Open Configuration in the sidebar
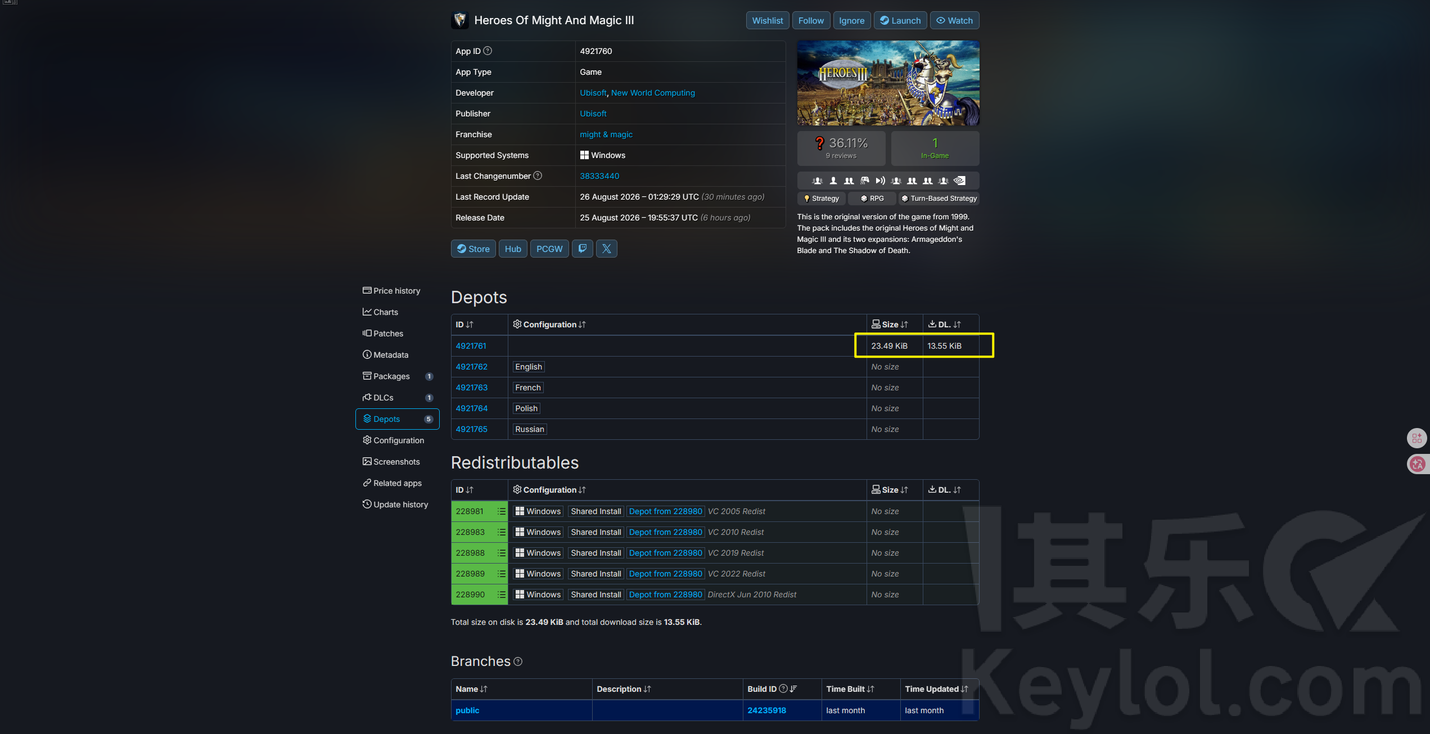 [398, 440]
